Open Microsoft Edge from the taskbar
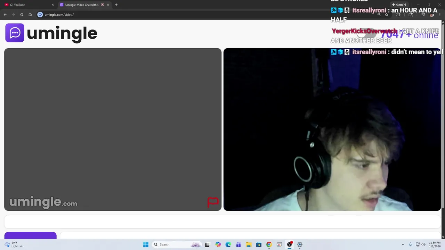This screenshot has height=250, width=445. pyautogui.click(x=228, y=244)
